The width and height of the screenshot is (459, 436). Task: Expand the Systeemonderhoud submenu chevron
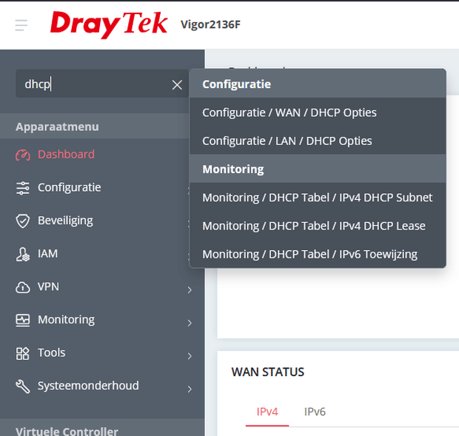pyautogui.click(x=190, y=389)
